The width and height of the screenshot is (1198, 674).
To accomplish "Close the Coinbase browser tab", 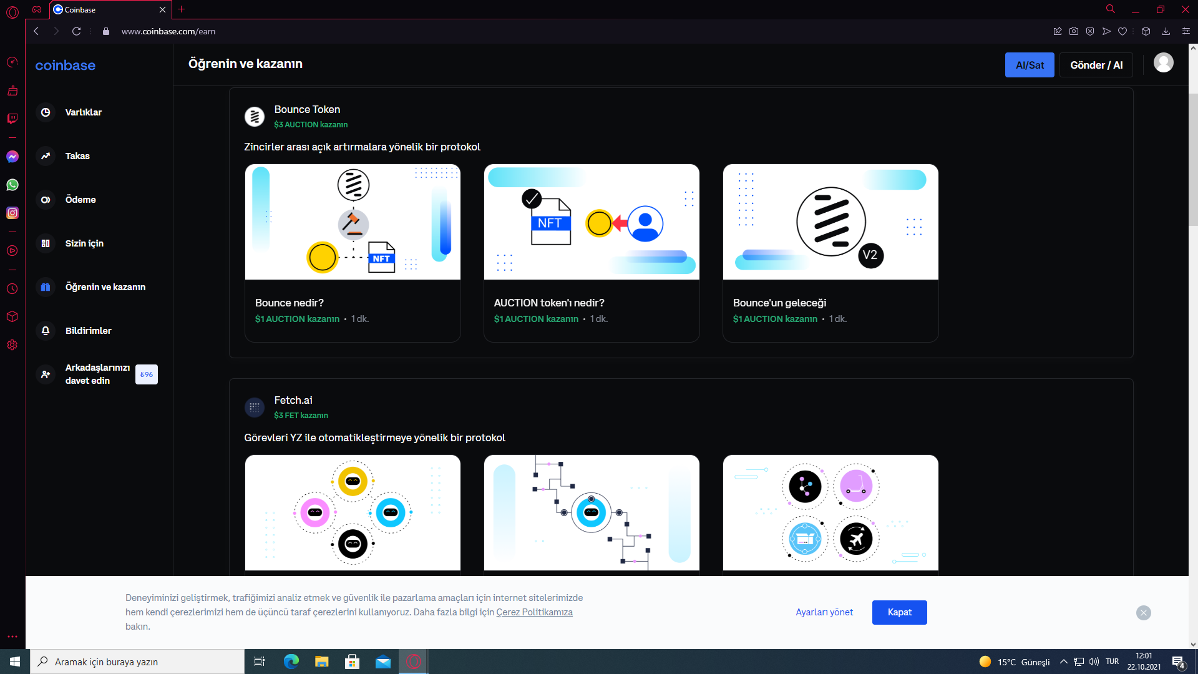I will (x=162, y=10).
